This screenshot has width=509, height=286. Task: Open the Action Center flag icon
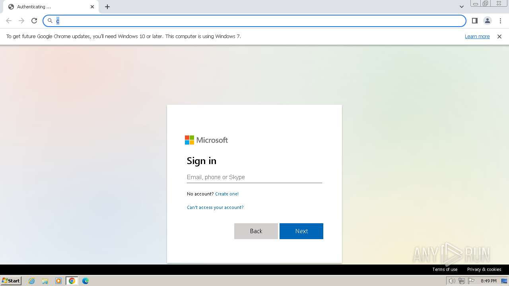point(471,281)
